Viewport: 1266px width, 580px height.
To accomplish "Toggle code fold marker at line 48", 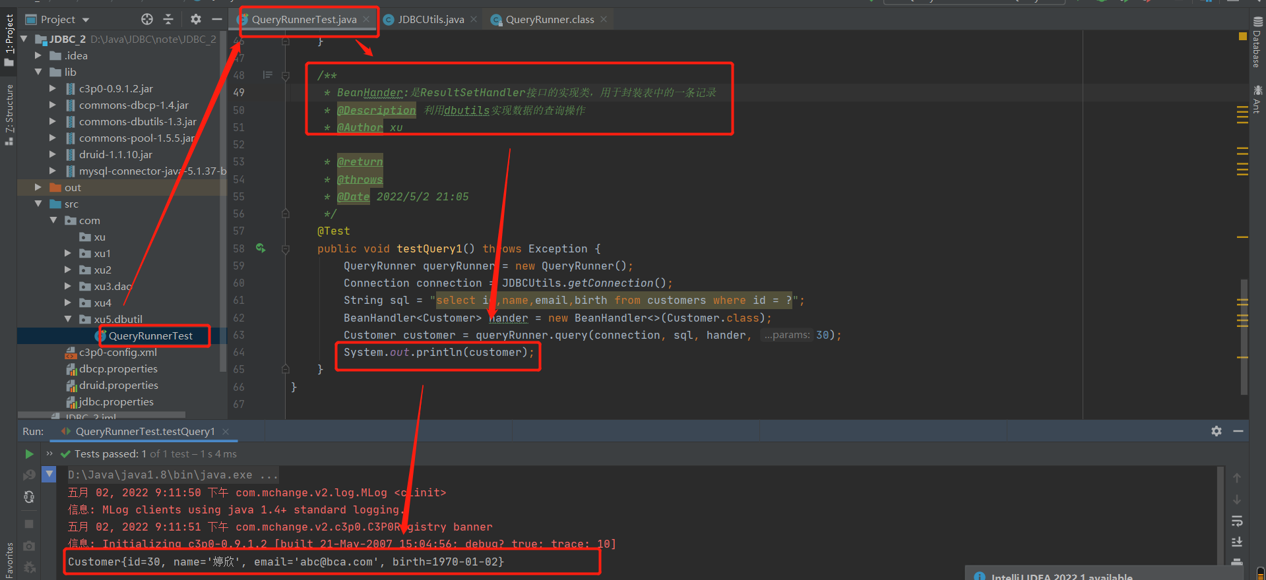I will 286,76.
